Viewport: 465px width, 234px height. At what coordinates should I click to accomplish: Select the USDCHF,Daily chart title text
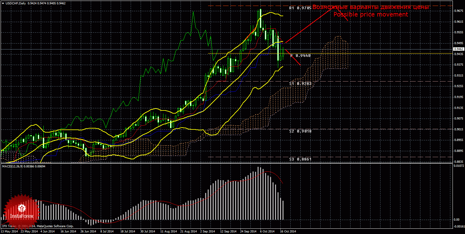click(x=16, y=3)
